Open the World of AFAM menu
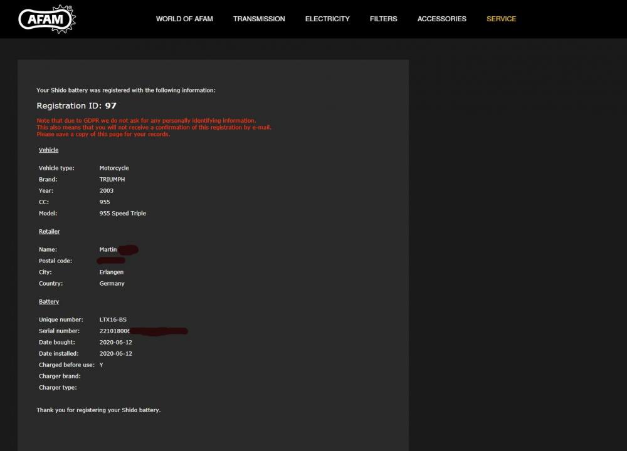 [184, 19]
